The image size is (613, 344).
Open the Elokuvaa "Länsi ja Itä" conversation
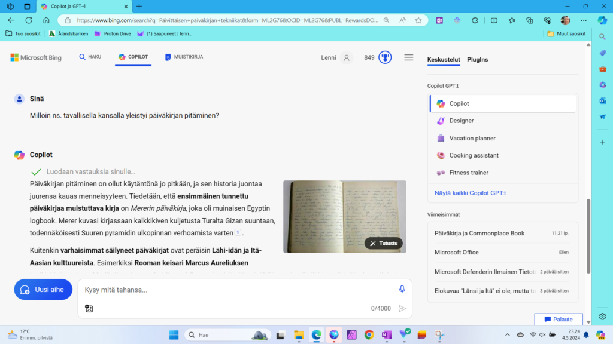point(502,291)
